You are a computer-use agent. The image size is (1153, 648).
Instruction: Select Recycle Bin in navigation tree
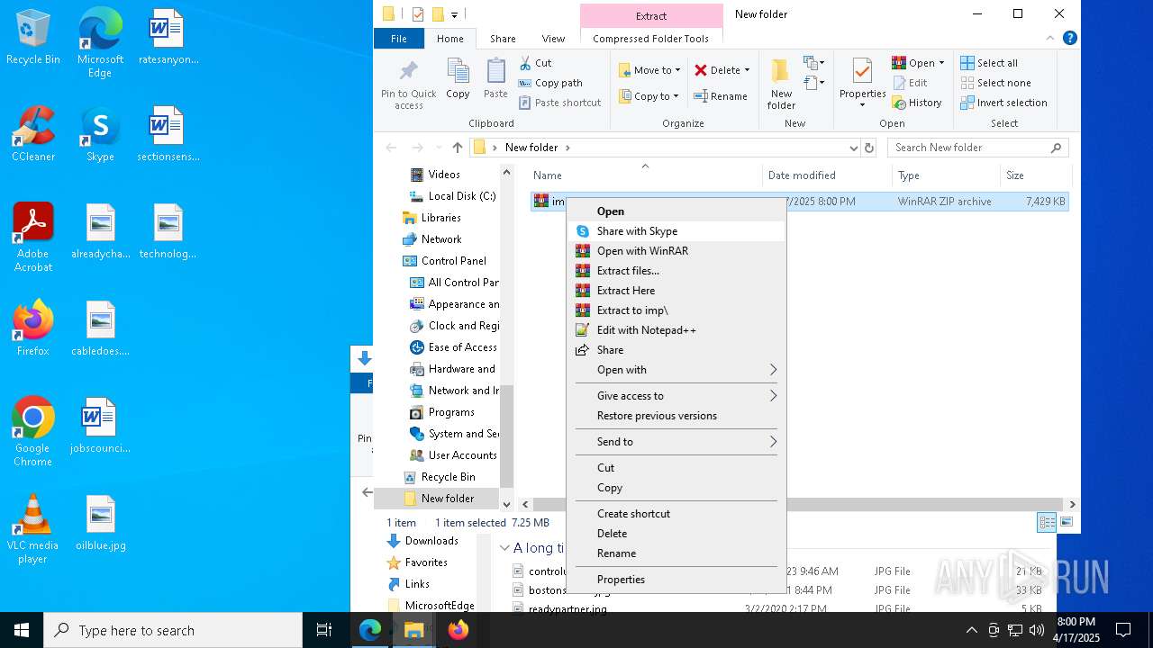[448, 477]
